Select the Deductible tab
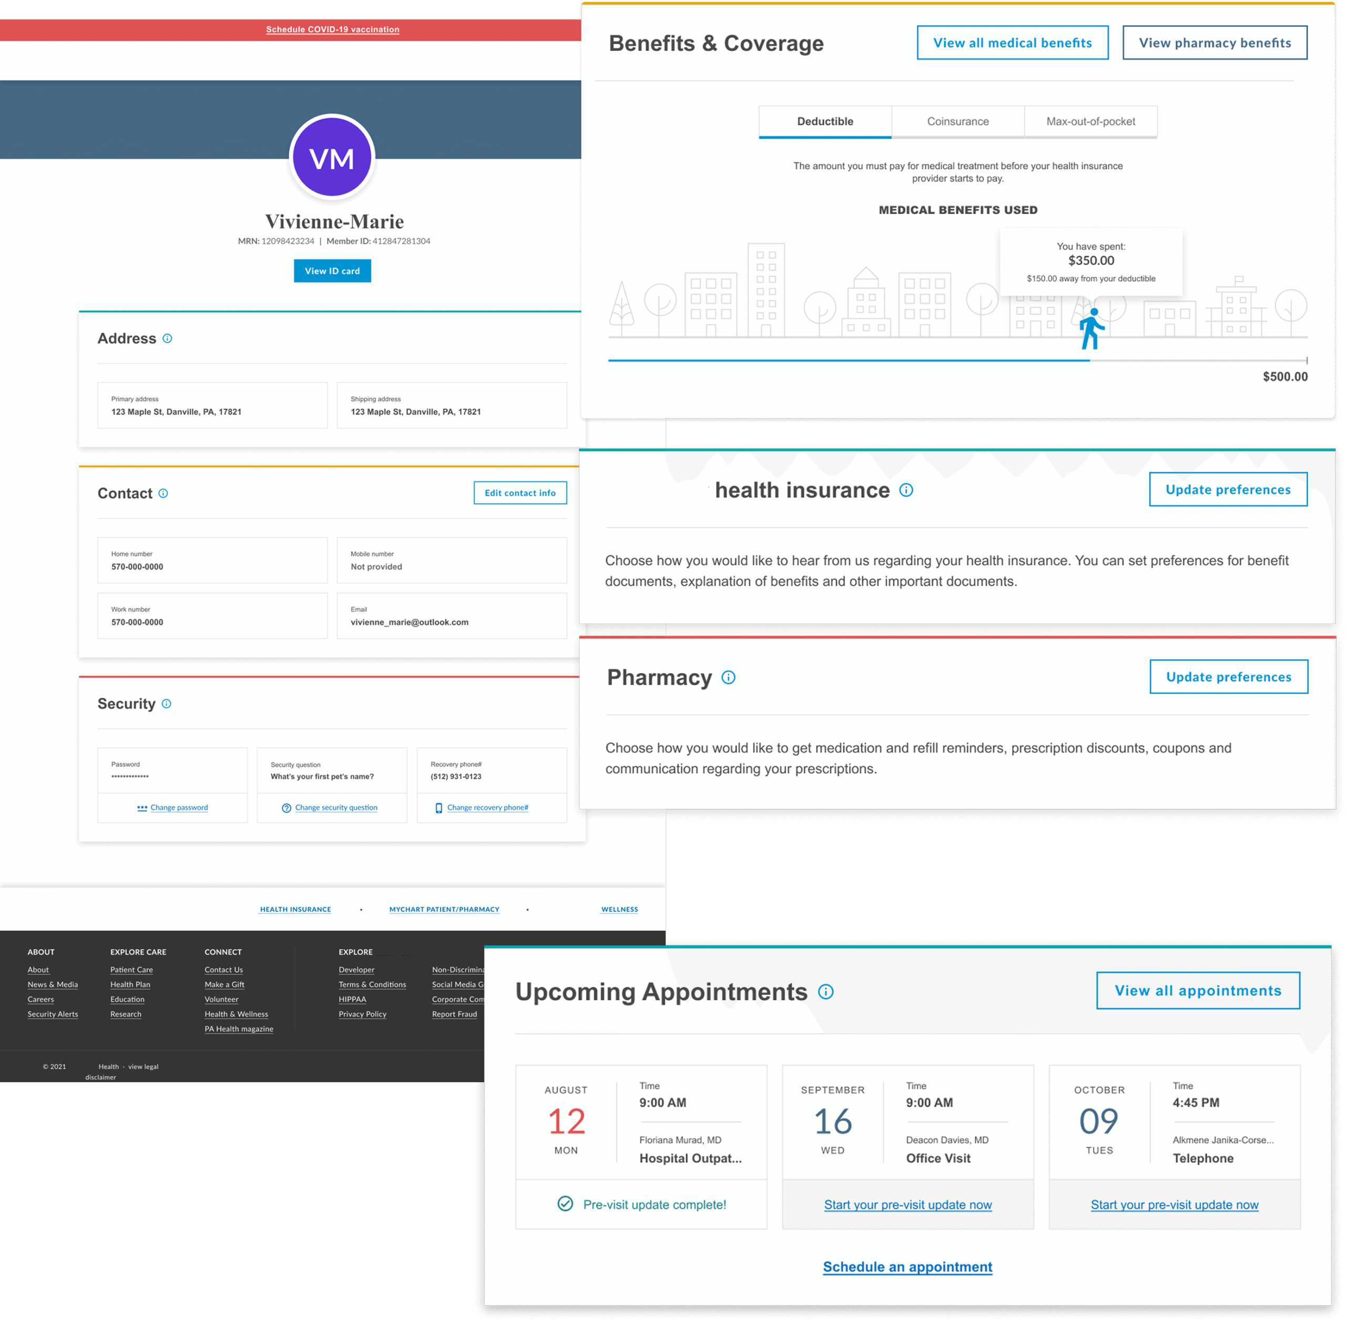1346x1321 pixels. (x=825, y=121)
